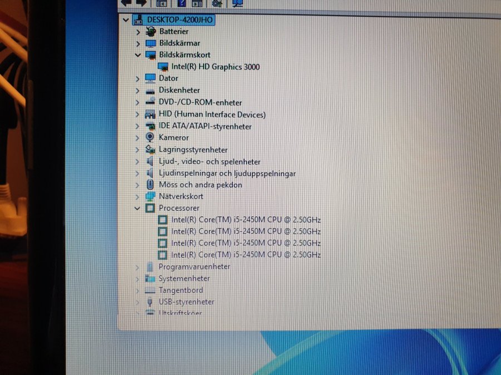501x375 pixels.
Task: Click the Batterier battery icon
Action: pyautogui.click(x=150, y=32)
